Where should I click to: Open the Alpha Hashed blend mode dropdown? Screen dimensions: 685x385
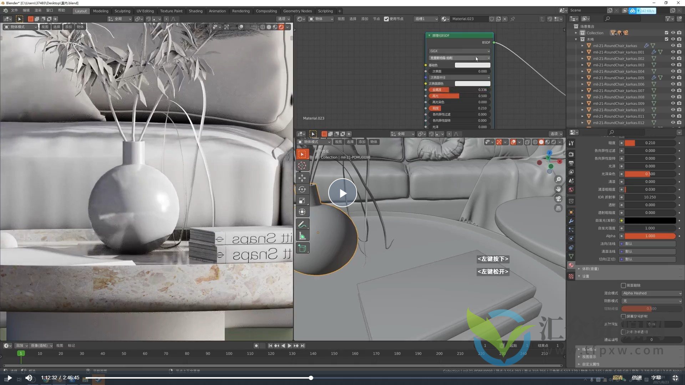click(x=651, y=293)
